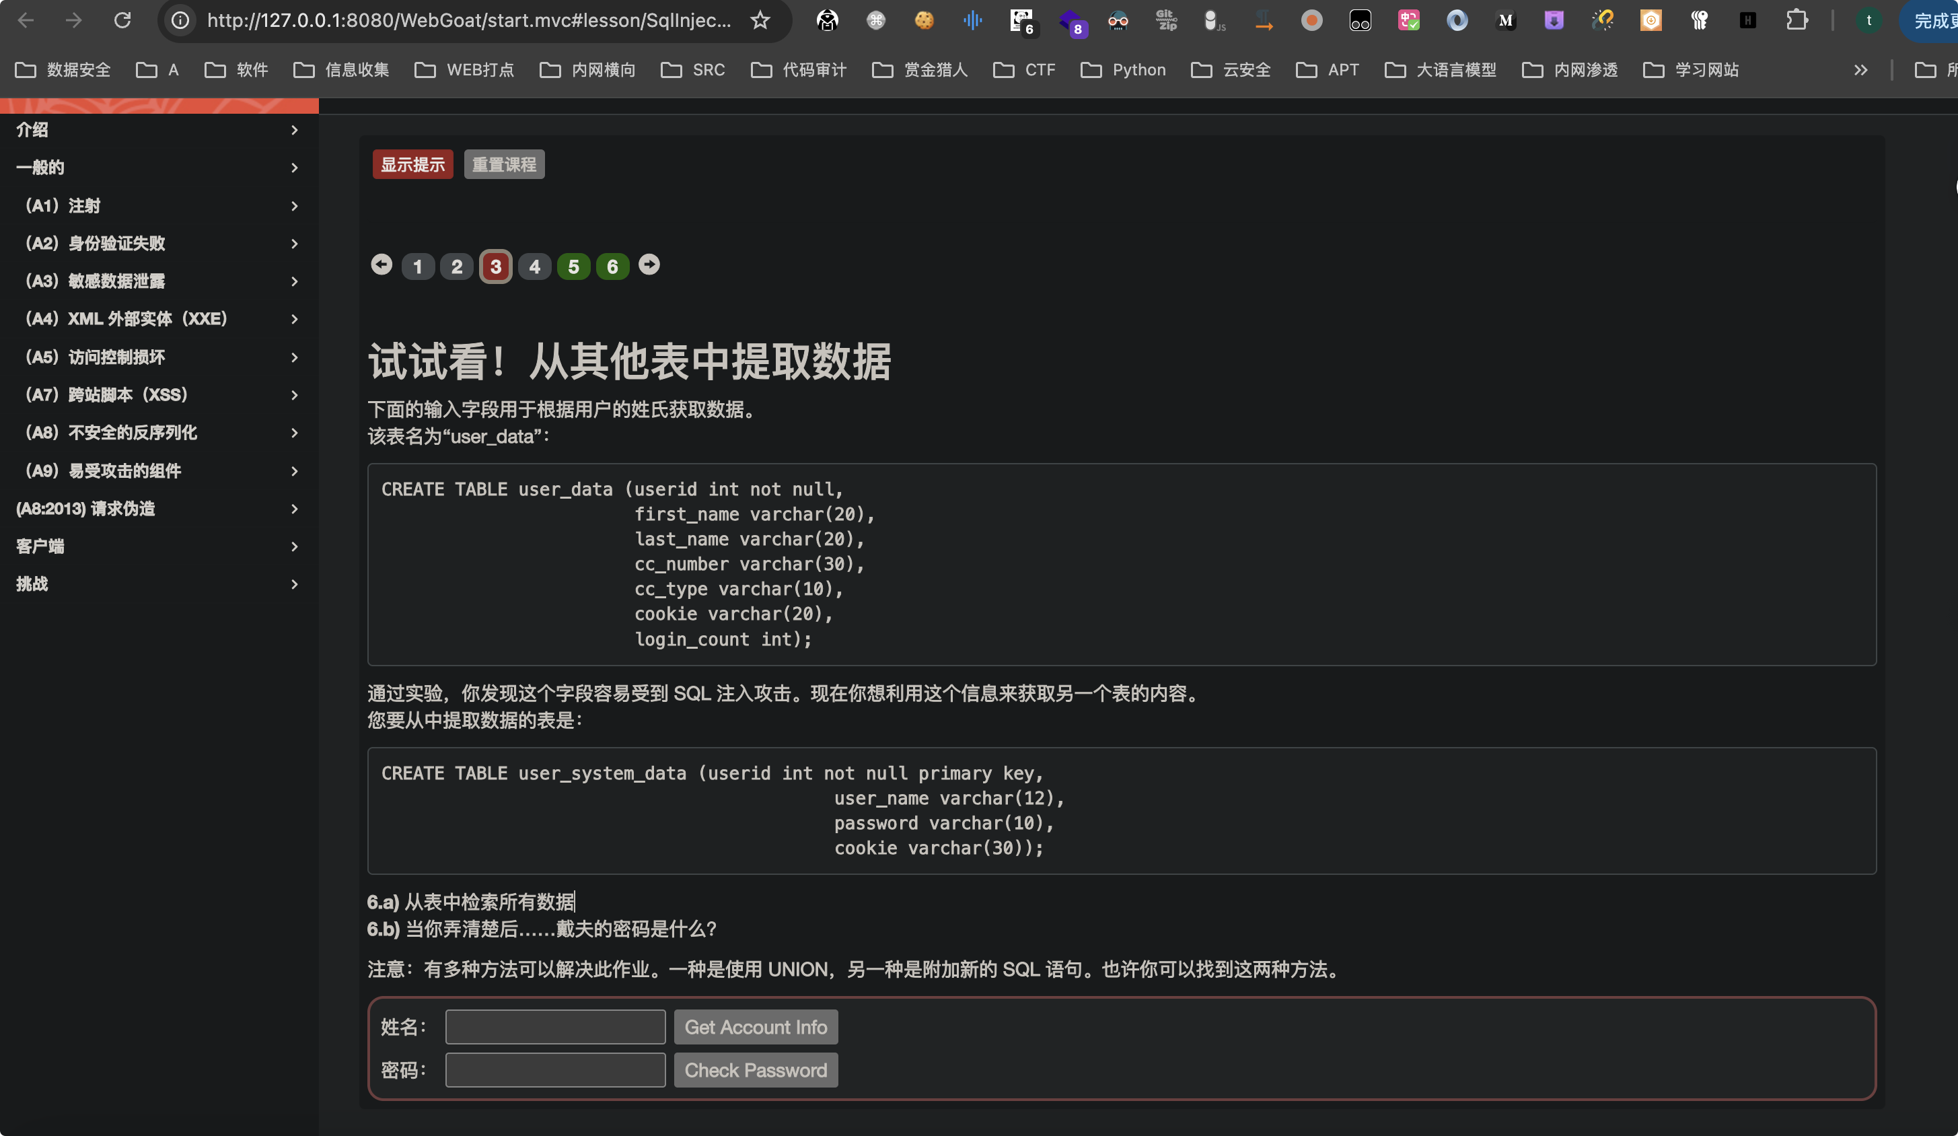This screenshot has height=1136, width=1958.
Task: Open the link-chain extension icon
Action: click(x=1602, y=20)
